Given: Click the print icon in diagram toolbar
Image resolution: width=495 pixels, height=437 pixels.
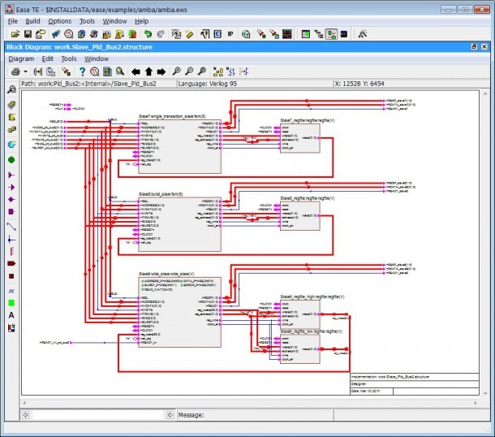Looking at the screenshot, I should (15, 71).
